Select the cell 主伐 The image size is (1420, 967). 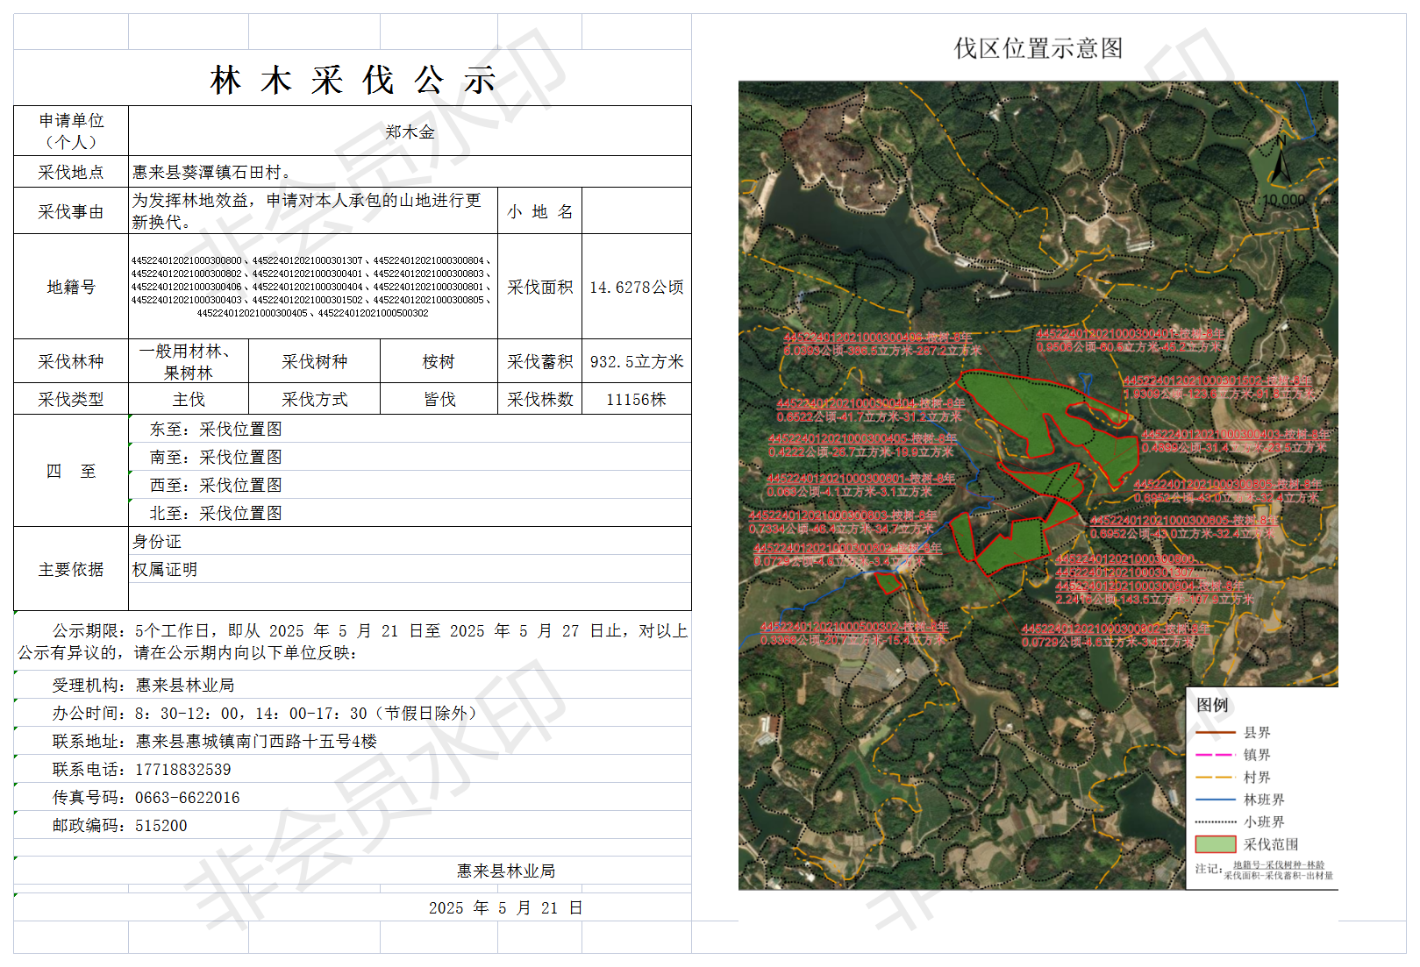coord(189,399)
